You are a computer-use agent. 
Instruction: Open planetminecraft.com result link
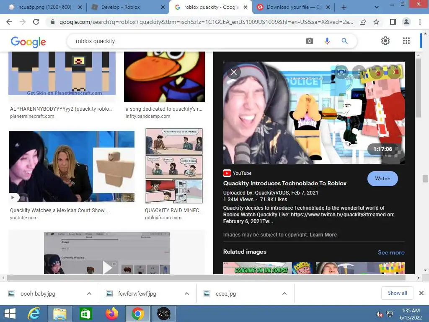[32, 116]
